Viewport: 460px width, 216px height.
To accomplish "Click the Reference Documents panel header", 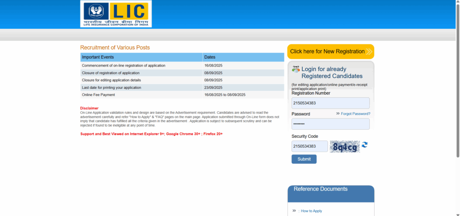I will [x=331, y=194].
